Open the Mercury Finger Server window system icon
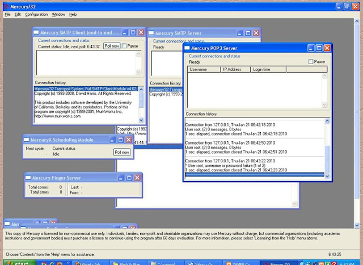Image resolution: width=363 pixels, height=265 pixels. coord(28,178)
